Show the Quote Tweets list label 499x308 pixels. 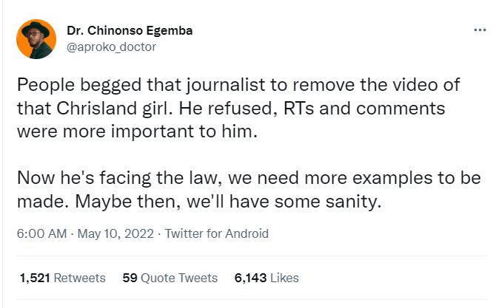180,278
